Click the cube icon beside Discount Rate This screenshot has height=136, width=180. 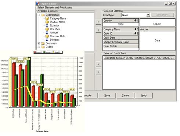(47, 36)
